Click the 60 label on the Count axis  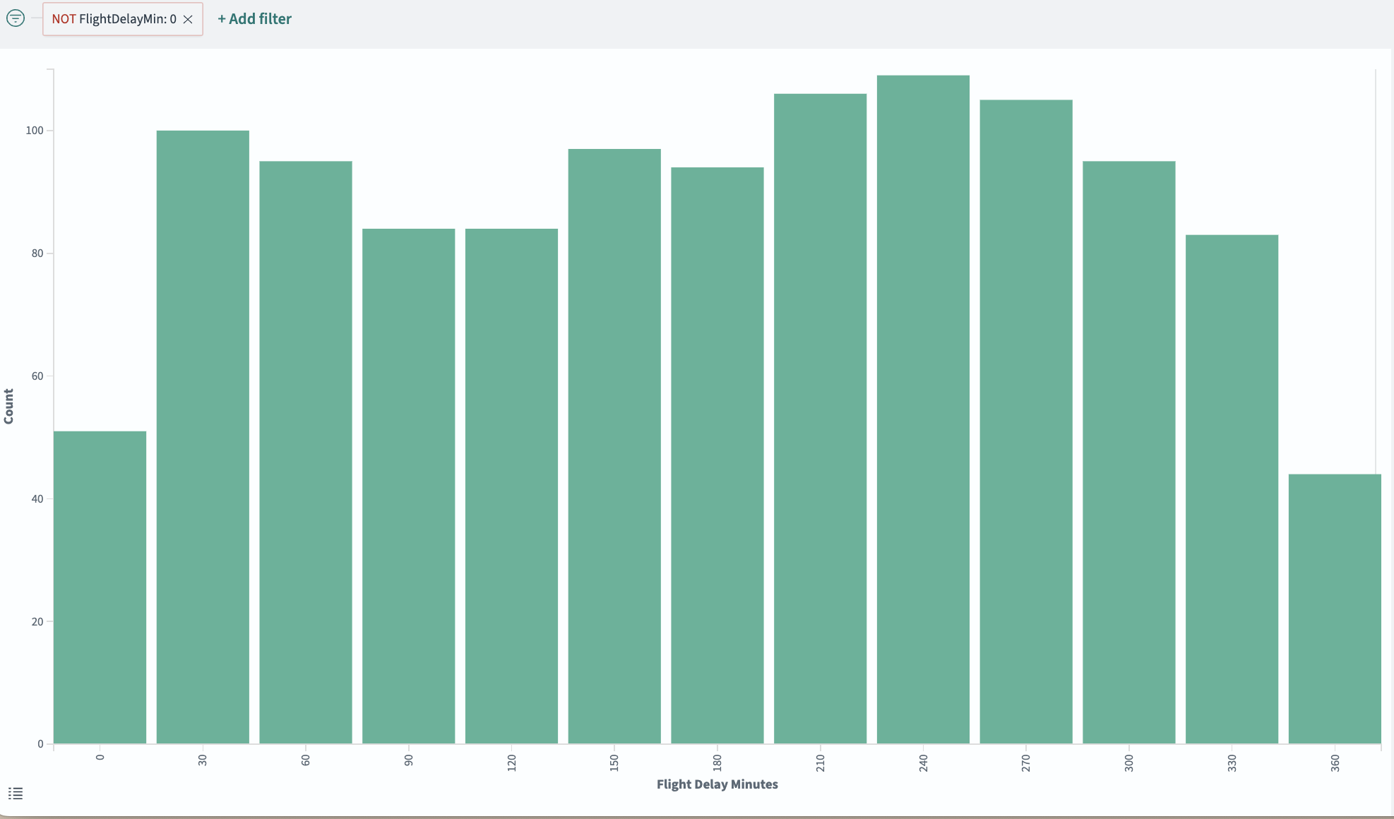click(x=37, y=376)
